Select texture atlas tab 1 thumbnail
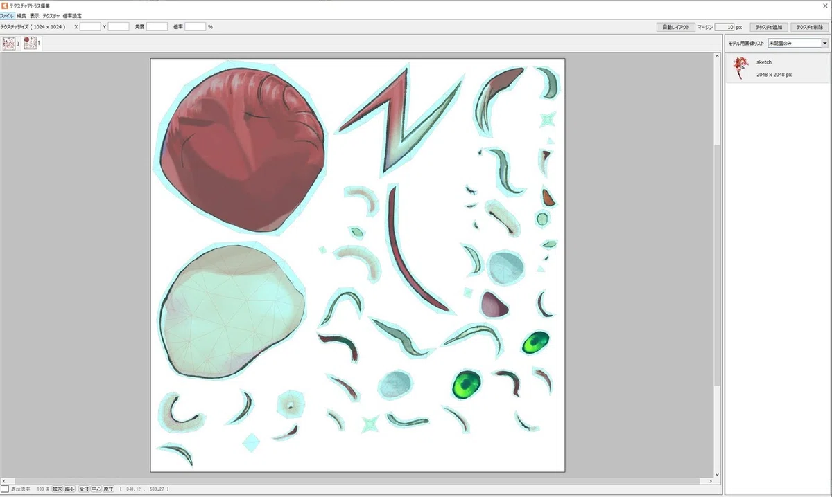832x497 pixels. click(30, 44)
